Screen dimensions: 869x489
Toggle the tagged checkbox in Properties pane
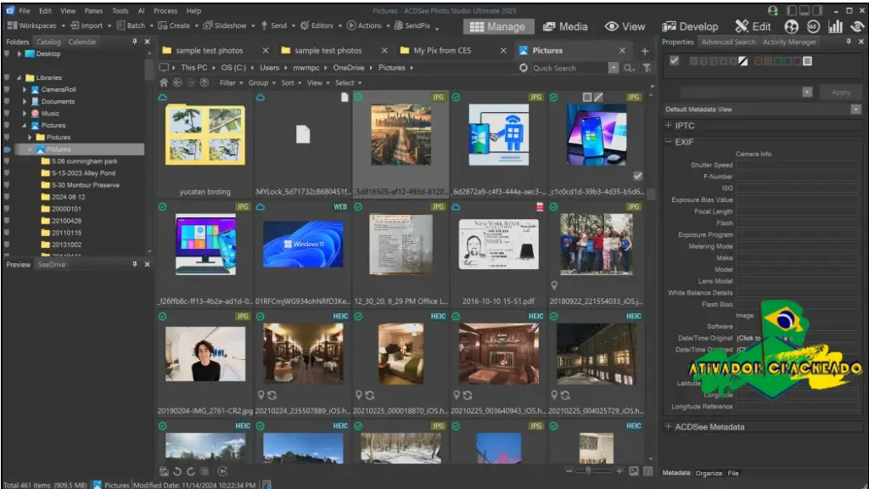pos(674,60)
